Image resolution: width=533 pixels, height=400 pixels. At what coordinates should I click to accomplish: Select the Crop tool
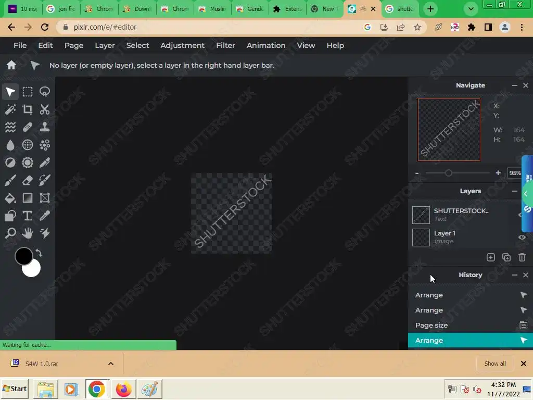28,109
